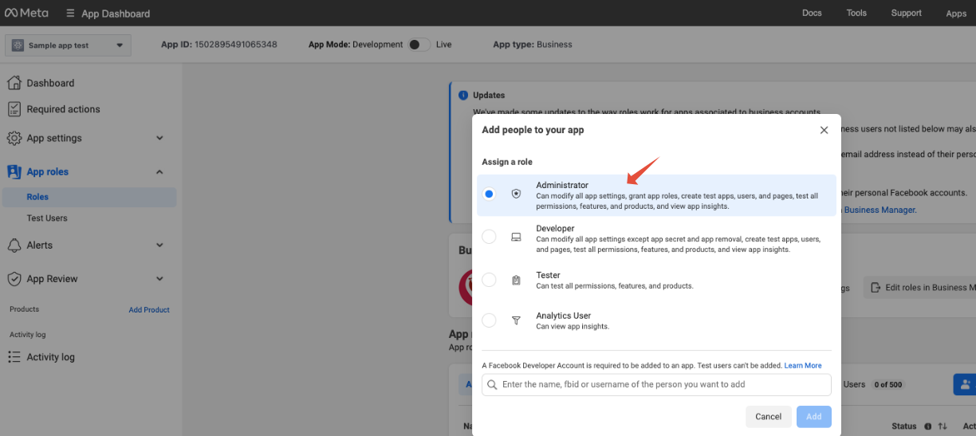
Task: Open the Sample app test app selector dropdown
Action: 68,45
